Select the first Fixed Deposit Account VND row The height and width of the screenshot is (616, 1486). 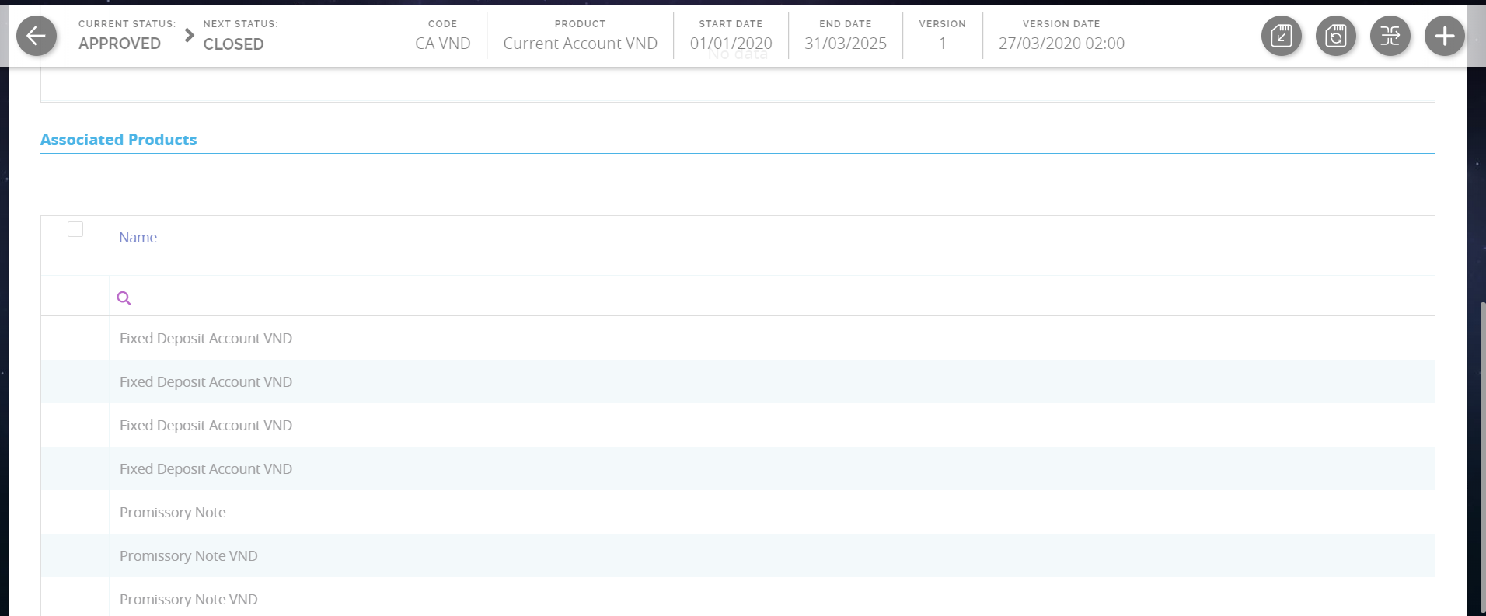206,339
